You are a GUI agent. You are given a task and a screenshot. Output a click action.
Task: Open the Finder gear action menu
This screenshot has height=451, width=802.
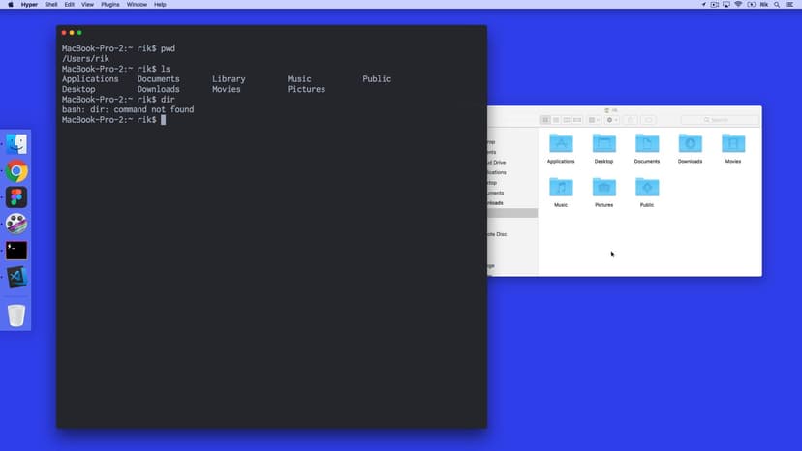tap(612, 120)
